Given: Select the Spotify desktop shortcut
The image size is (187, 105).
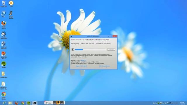Looking at the screenshot, I should (x=4, y=65).
